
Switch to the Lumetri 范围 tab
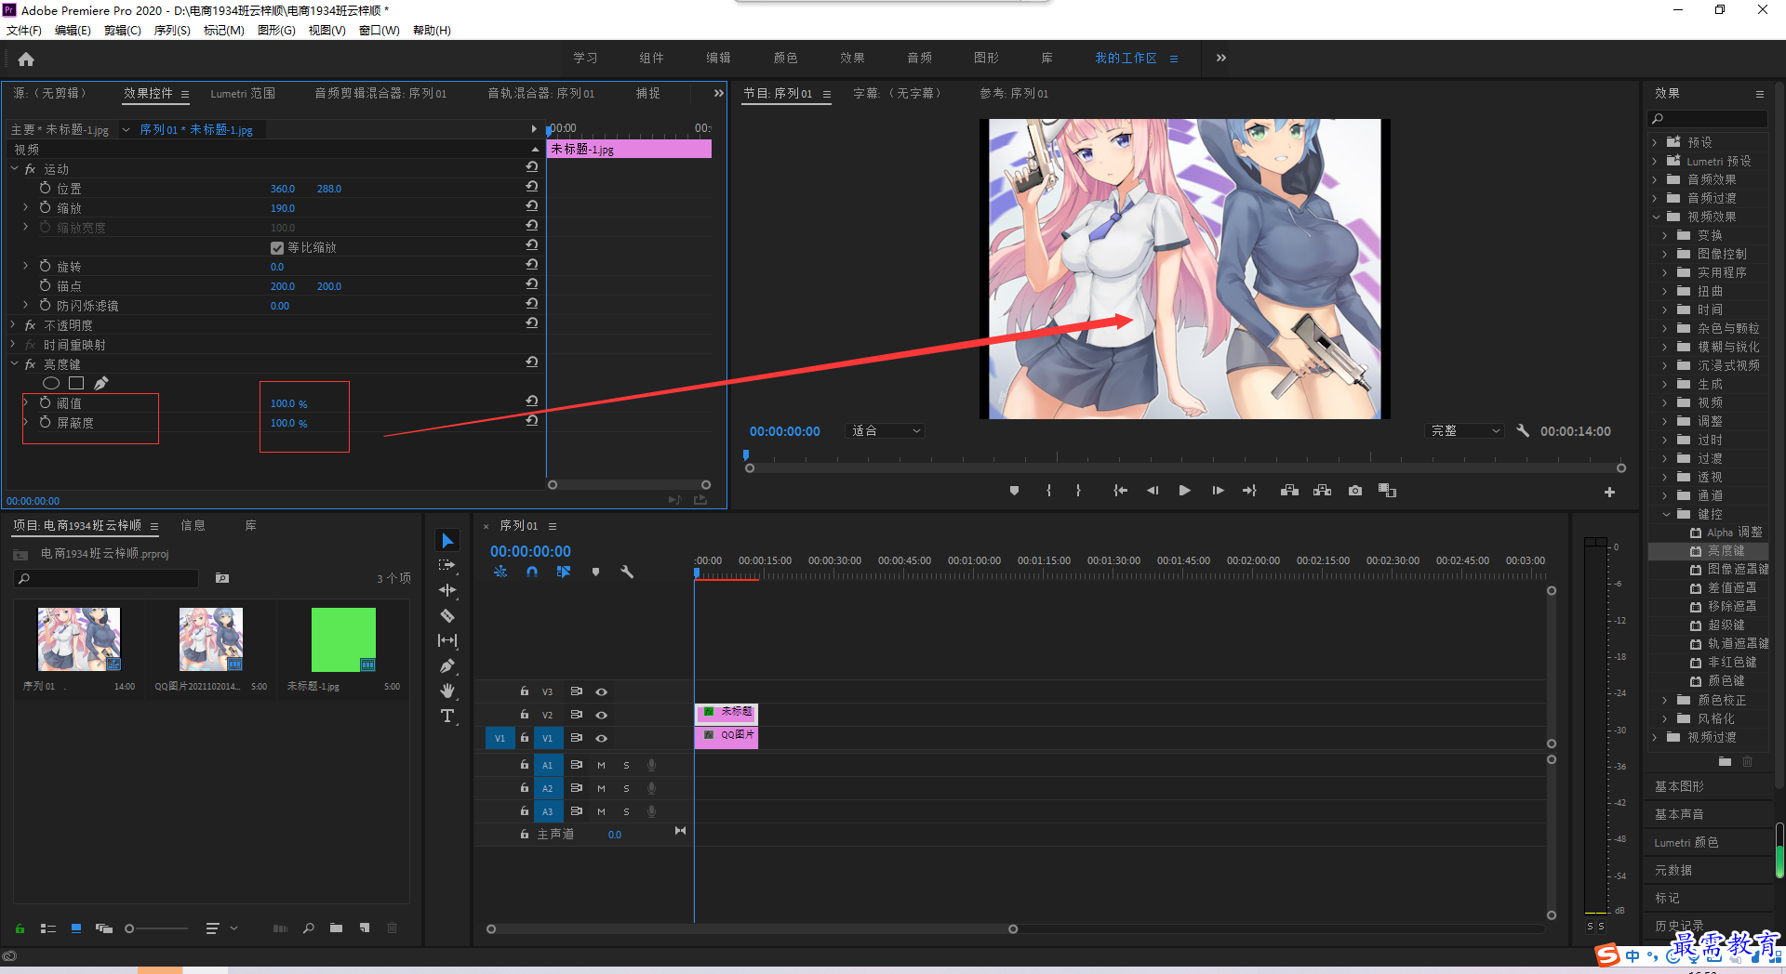[x=243, y=94]
